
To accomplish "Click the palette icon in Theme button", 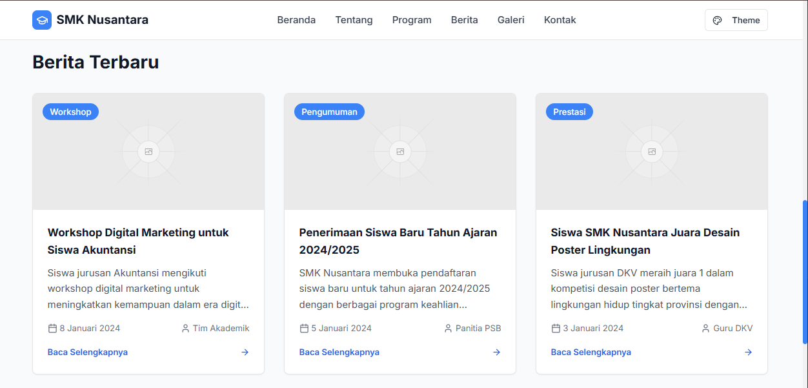I will [717, 20].
